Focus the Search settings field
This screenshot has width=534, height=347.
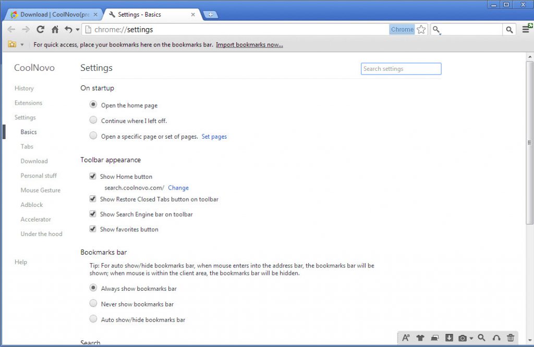point(401,69)
